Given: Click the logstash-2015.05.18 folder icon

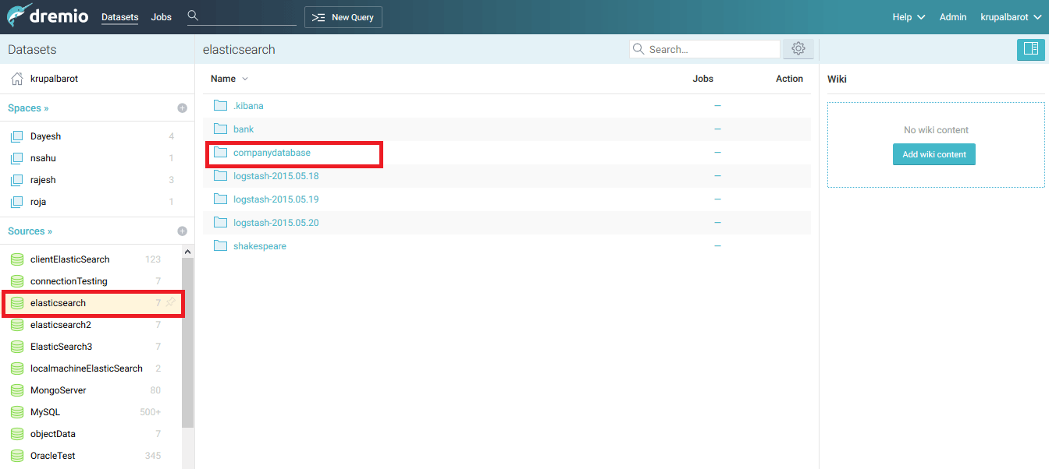Looking at the screenshot, I should pyautogui.click(x=220, y=176).
